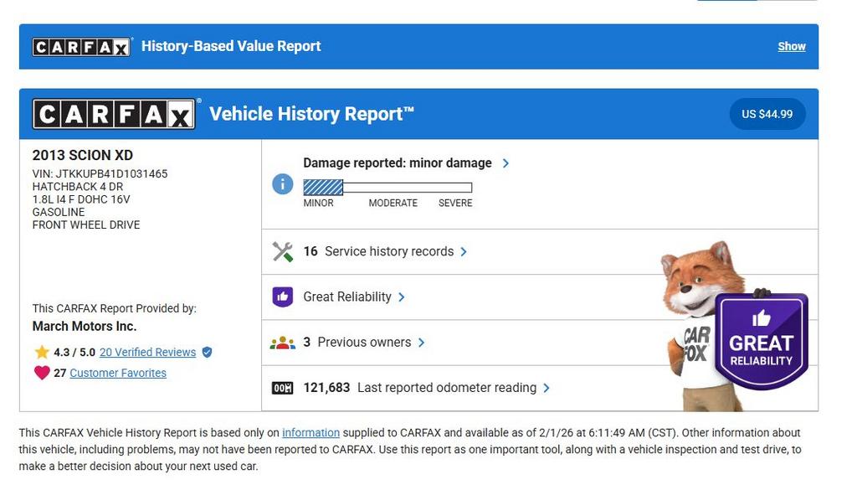Click the wrench service history icon
The height and width of the screenshot is (490, 857).
[x=283, y=251]
